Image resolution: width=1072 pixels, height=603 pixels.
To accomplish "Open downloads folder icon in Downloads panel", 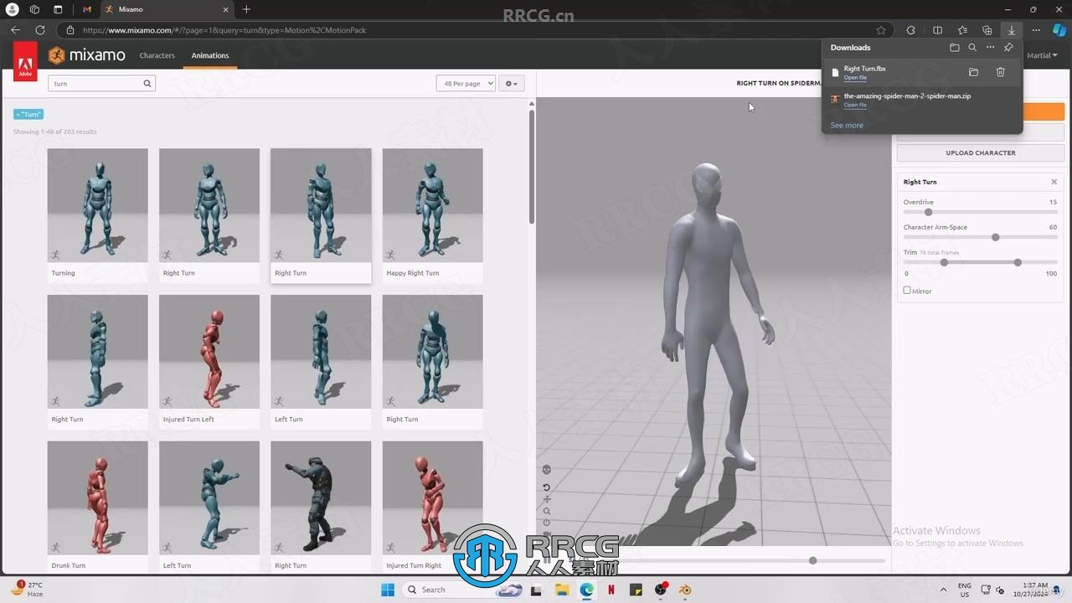I will (954, 48).
